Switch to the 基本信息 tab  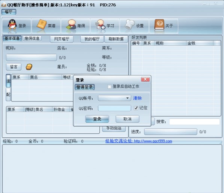point(12,38)
